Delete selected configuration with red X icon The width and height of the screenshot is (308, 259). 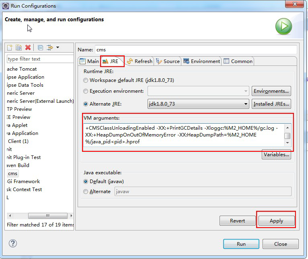coord(28,47)
